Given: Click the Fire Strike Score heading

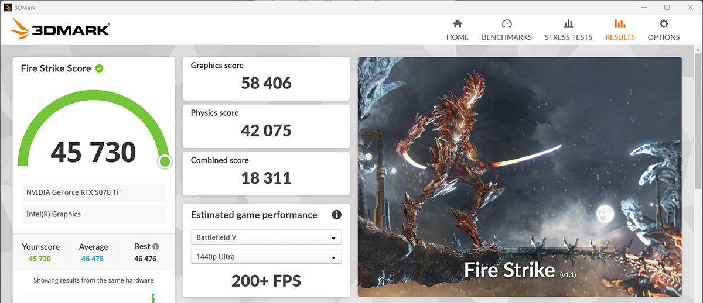Looking at the screenshot, I should coord(56,68).
